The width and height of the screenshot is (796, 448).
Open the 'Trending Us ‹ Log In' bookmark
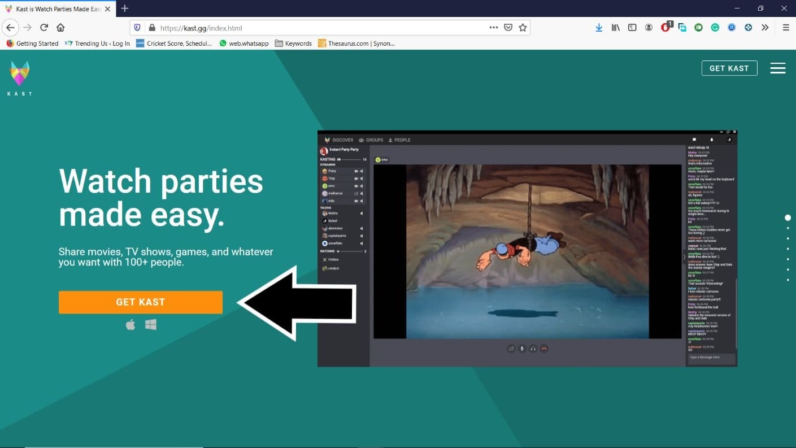[x=97, y=44]
